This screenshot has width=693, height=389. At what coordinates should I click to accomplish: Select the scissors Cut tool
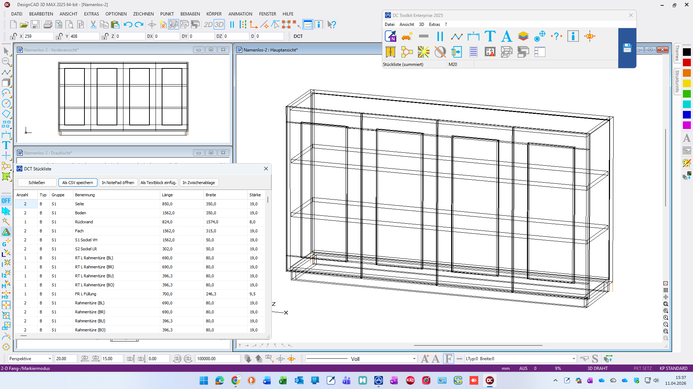[93, 24]
